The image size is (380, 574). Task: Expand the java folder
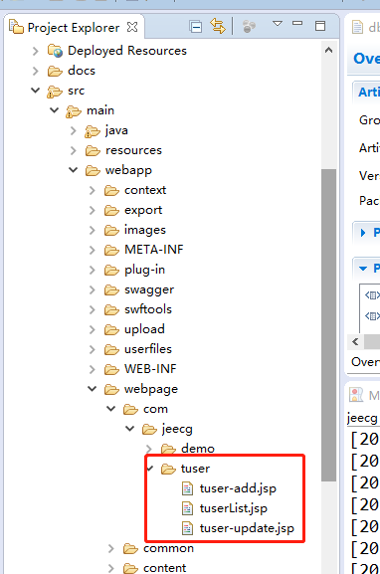point(74,130)
